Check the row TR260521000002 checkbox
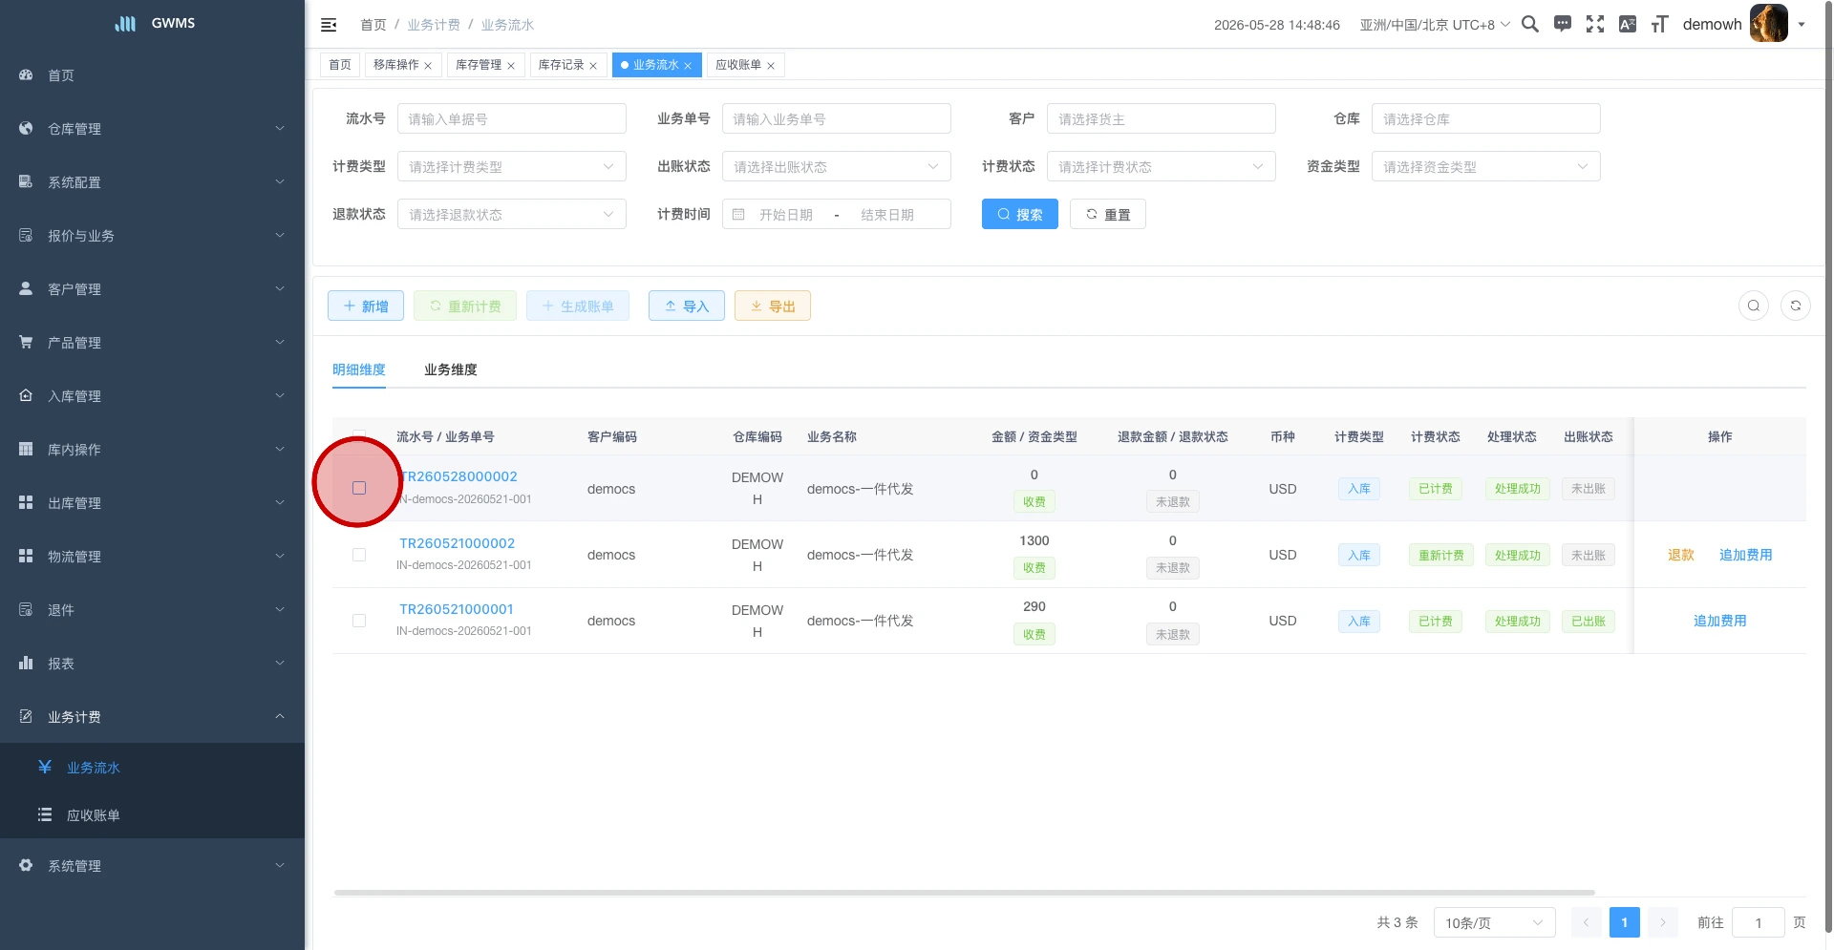Screen dimensions: 1834x950 tap(359, 555)
